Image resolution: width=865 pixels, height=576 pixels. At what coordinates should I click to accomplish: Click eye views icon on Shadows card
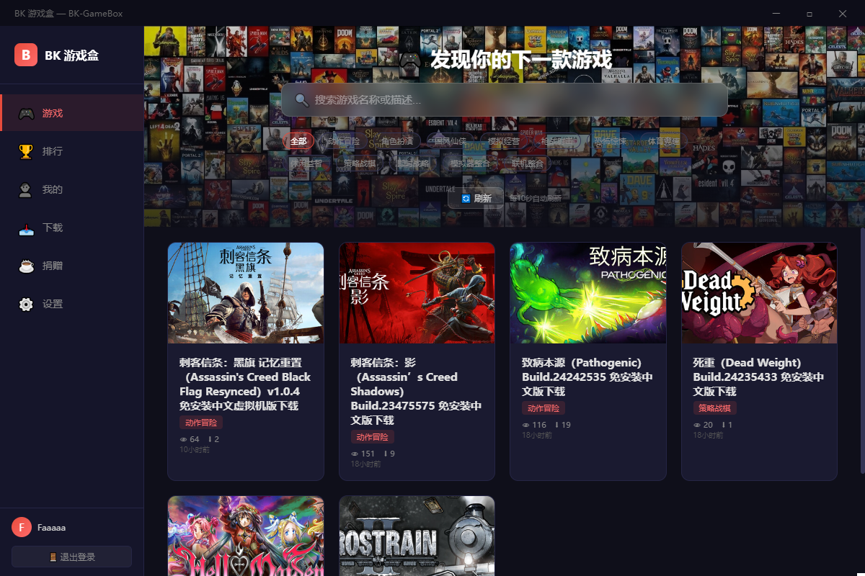tap(355, 454)
